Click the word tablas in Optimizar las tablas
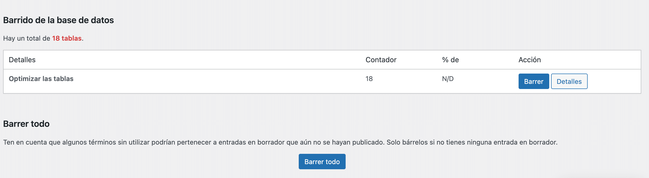 pos(63,79)
